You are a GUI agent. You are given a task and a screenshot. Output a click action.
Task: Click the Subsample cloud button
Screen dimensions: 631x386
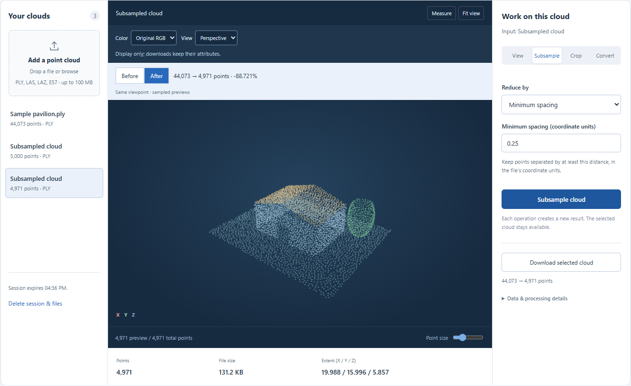561,199
